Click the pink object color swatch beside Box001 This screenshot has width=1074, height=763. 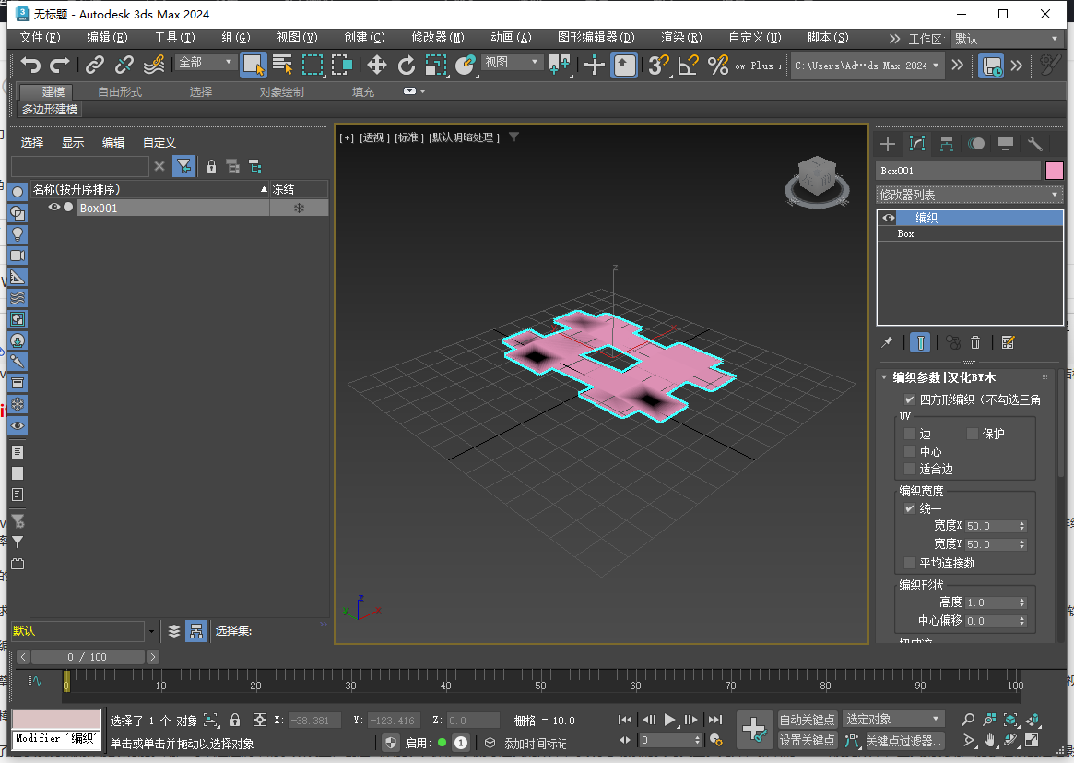click(1055, 171)
